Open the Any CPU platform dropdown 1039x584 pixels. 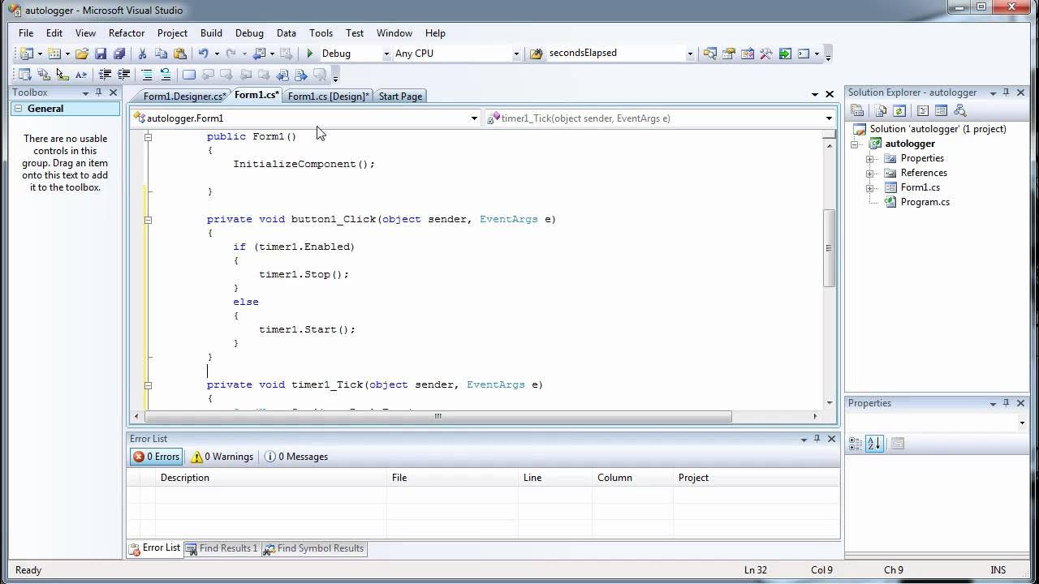[x=516, y=54]
